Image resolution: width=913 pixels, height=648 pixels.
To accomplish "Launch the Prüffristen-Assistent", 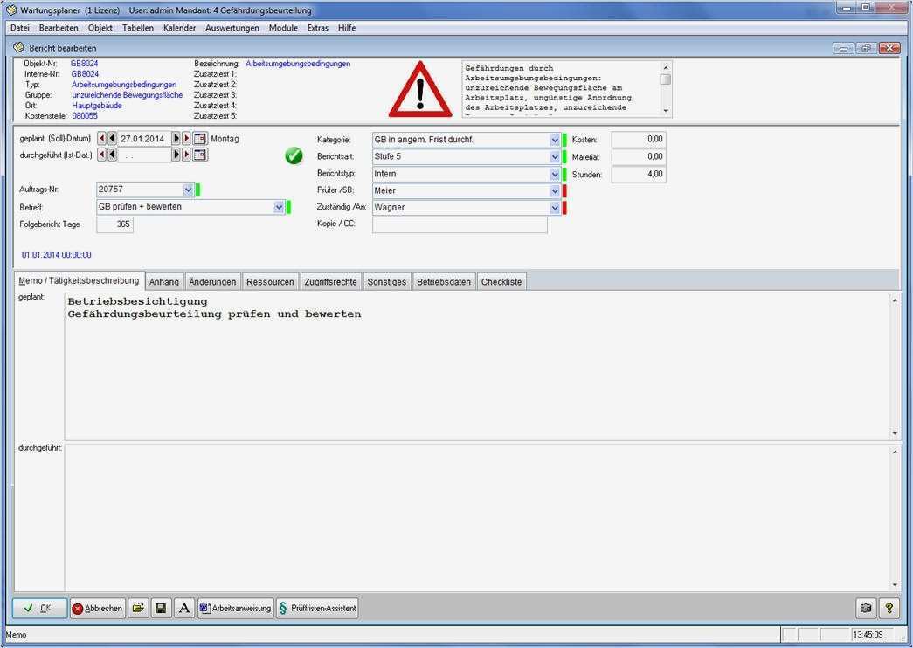I will click(x=317, y=609).
